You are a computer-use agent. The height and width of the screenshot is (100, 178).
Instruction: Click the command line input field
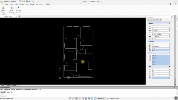pyautogui.click(x=88, y=96)
